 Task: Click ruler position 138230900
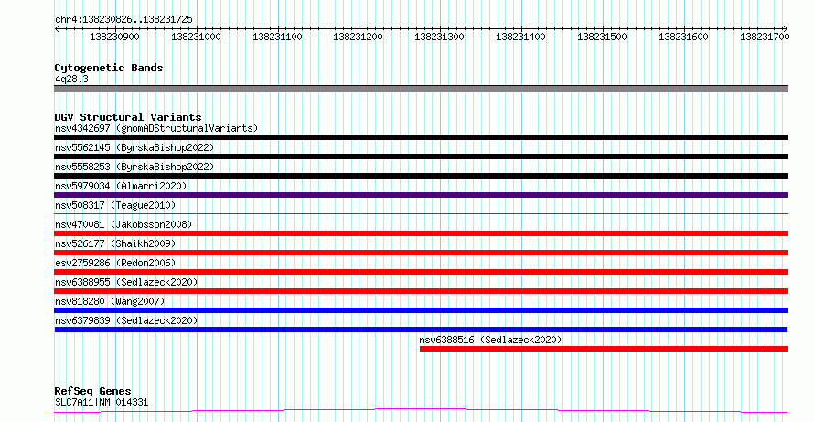tap(114, 37)
